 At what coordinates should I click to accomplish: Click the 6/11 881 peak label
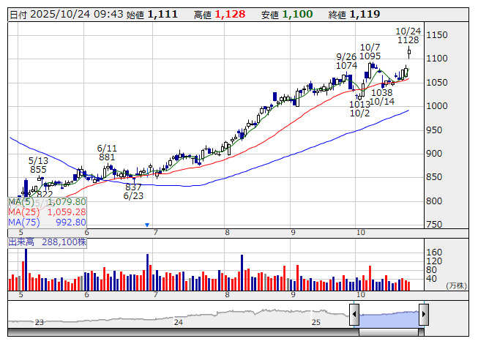107,153
